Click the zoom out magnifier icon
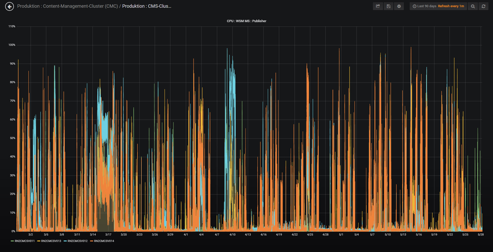 tap(473, 6)
